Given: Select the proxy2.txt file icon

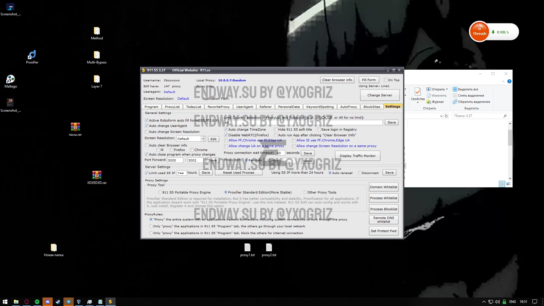Looking at the screenshot, I should [269, 250].
